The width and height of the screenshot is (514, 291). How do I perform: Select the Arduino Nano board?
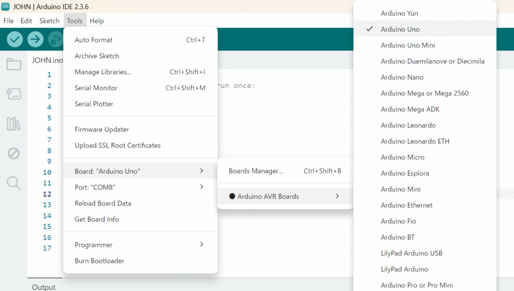point(425,77)
